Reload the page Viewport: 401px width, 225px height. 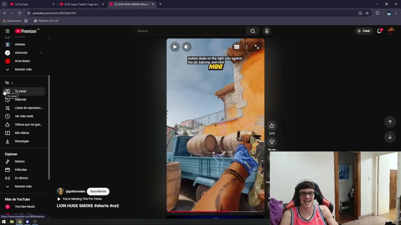point(19,13)
